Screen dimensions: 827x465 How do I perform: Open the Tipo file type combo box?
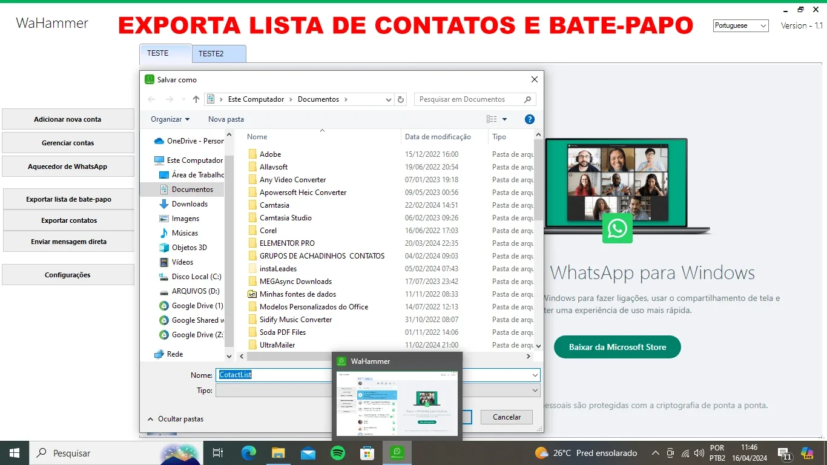click(378, 391)
